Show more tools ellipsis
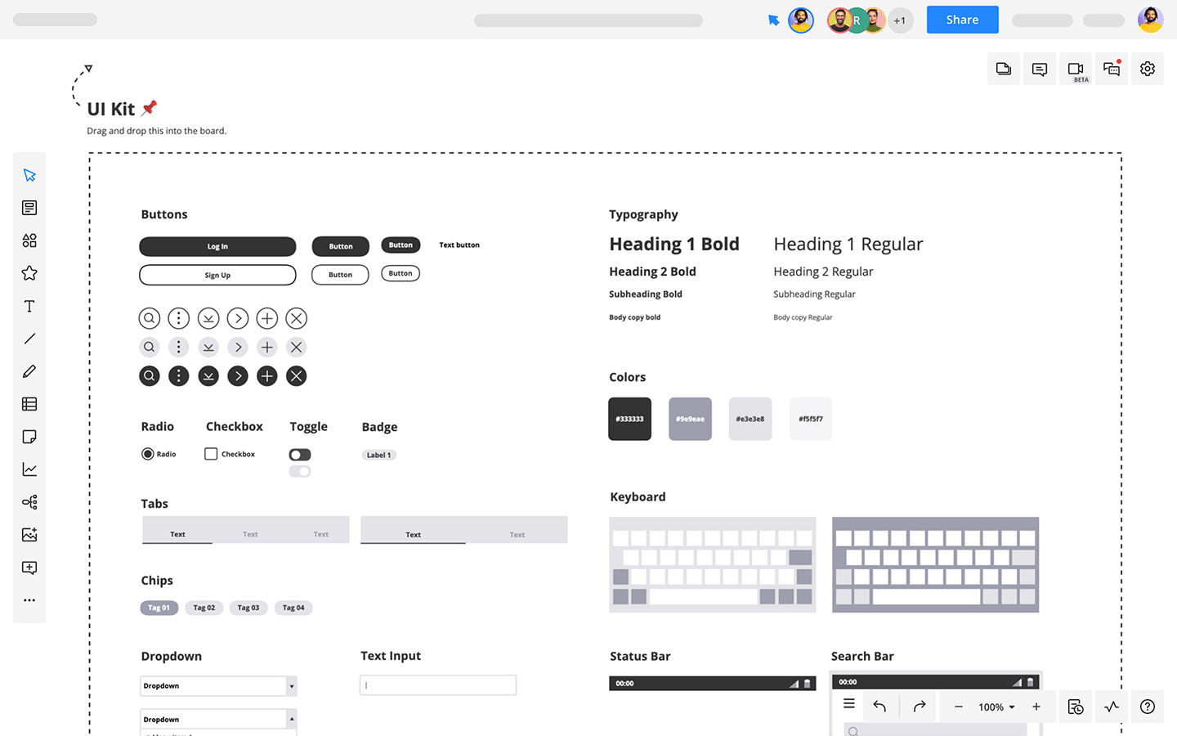 click(x=29, y=600)
